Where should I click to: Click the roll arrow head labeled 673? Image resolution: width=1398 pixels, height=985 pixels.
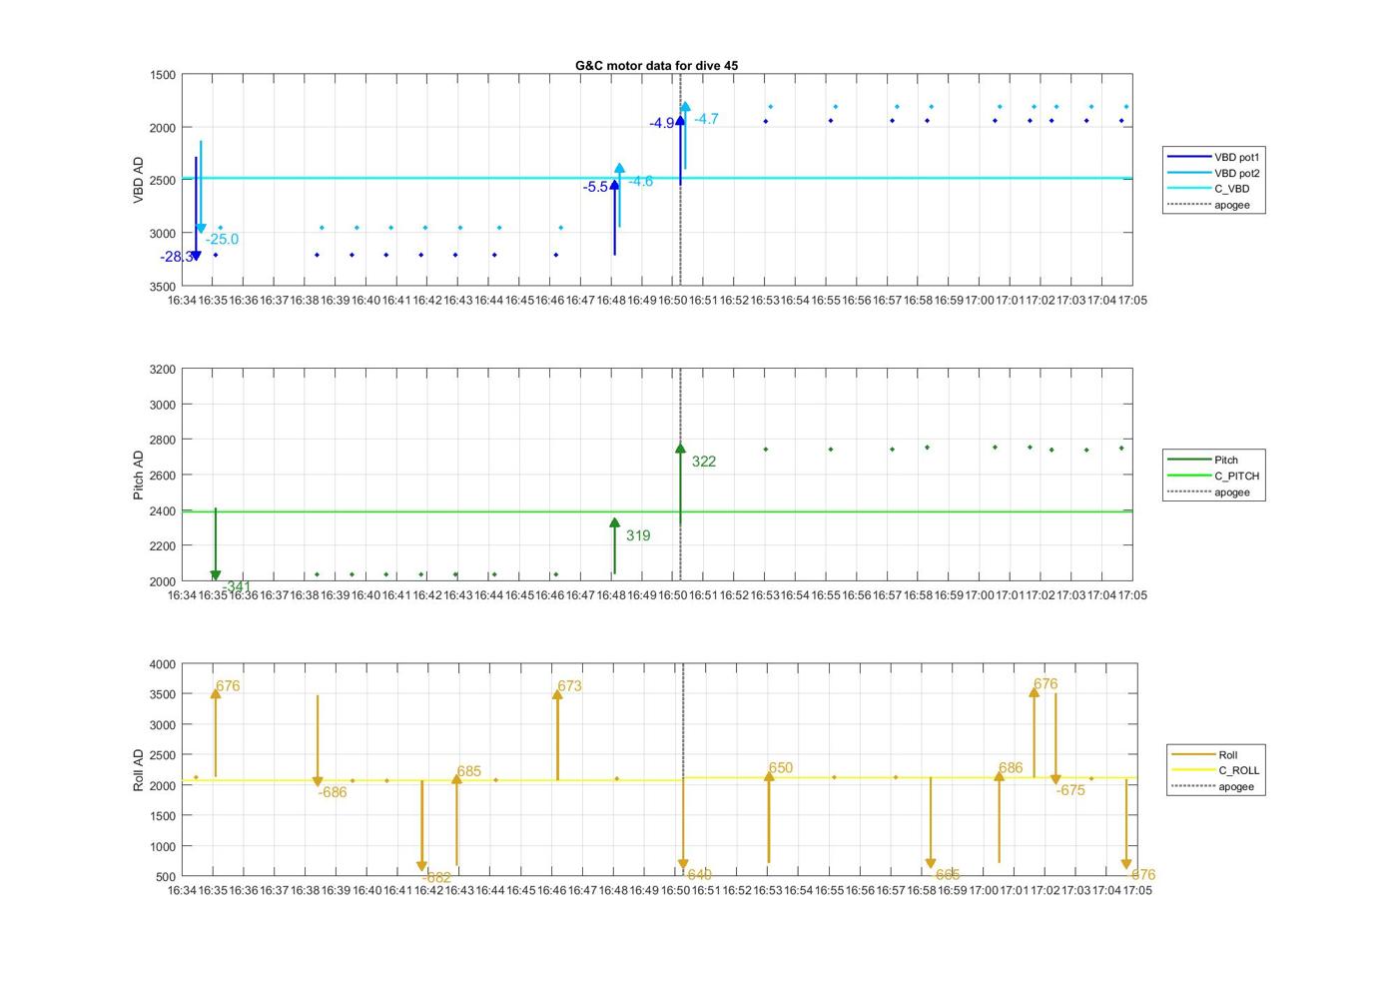click(x=557, y=694)
